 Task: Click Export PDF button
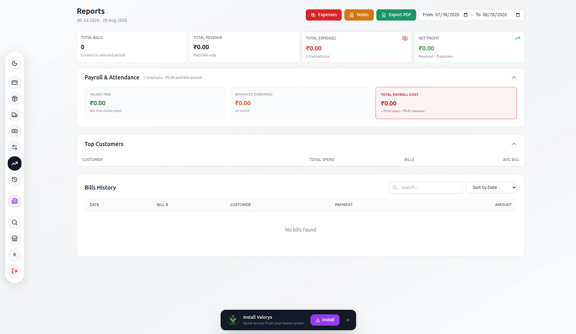396,15
